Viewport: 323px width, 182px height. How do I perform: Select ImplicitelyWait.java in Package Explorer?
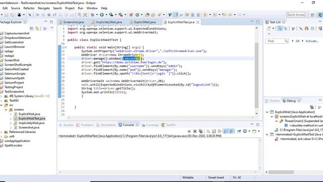coord(31,123)
